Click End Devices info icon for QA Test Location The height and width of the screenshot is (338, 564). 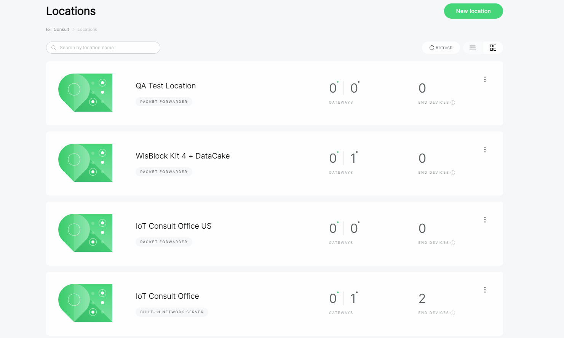point(453,103)
